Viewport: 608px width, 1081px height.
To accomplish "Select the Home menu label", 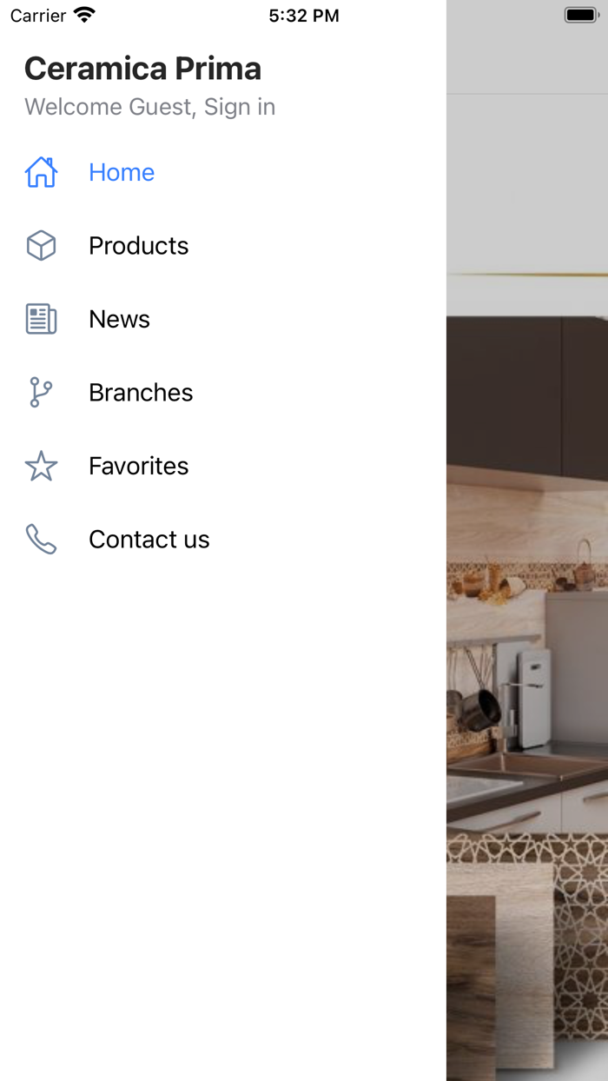I will [x=122, y=172].
